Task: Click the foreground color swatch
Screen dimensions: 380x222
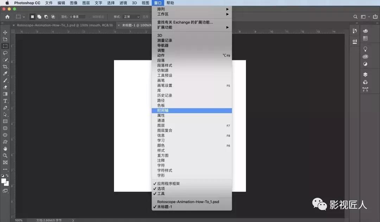Action: pos(3,181)
